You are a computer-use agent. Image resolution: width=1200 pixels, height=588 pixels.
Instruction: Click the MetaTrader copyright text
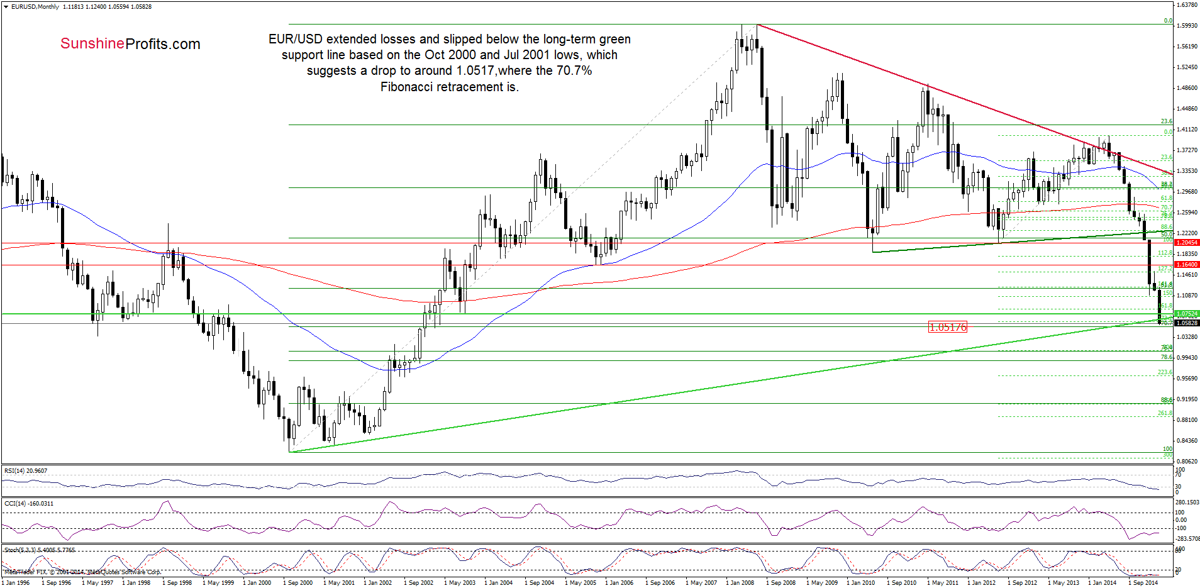pyautogui.click(x=82, y=572)
